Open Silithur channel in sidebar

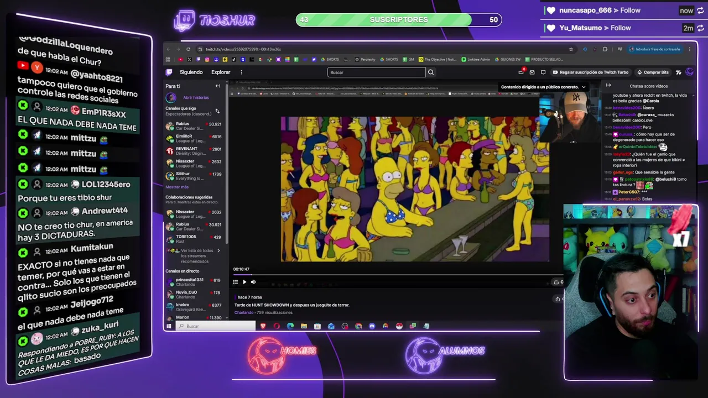pos(194,176)
